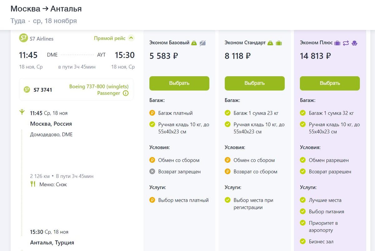Pick the Эконом Плюс fare for 14 813 ₽
Image resolution: width=375 pixels, height=251 pixels.
[x=330, y=83]
